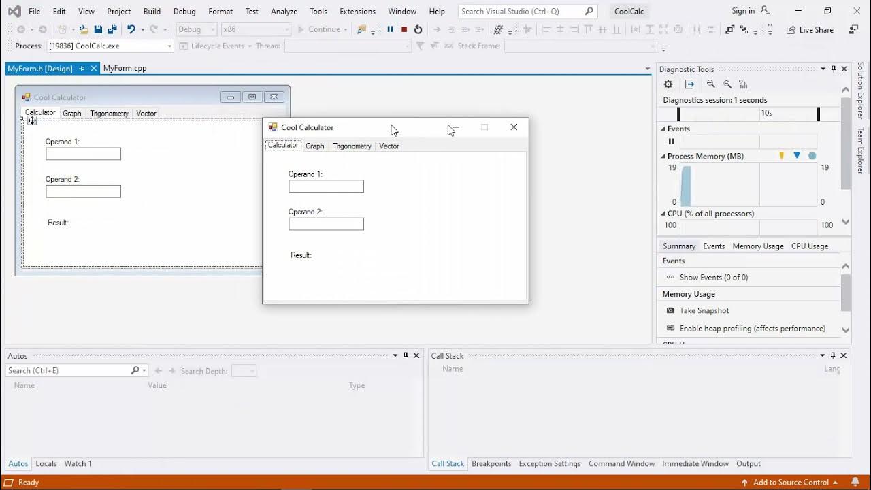This screenshot has width=871, height=490.
Task: Click the Show Events link icon
Action: tap(670, 277)
